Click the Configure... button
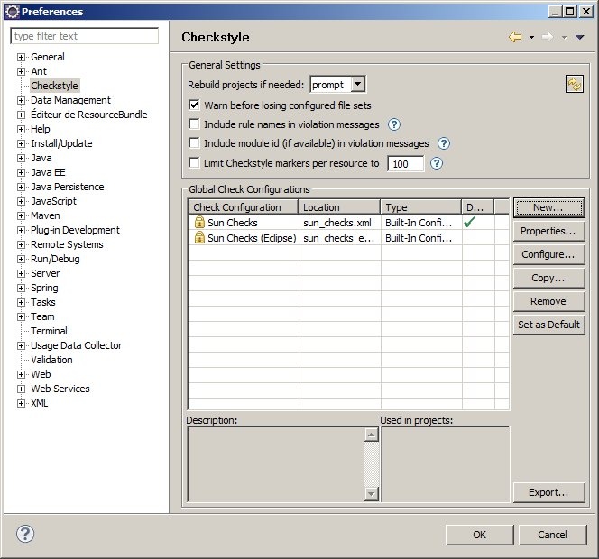The width and height of the screenshot is (599, 559). point(548,254)
